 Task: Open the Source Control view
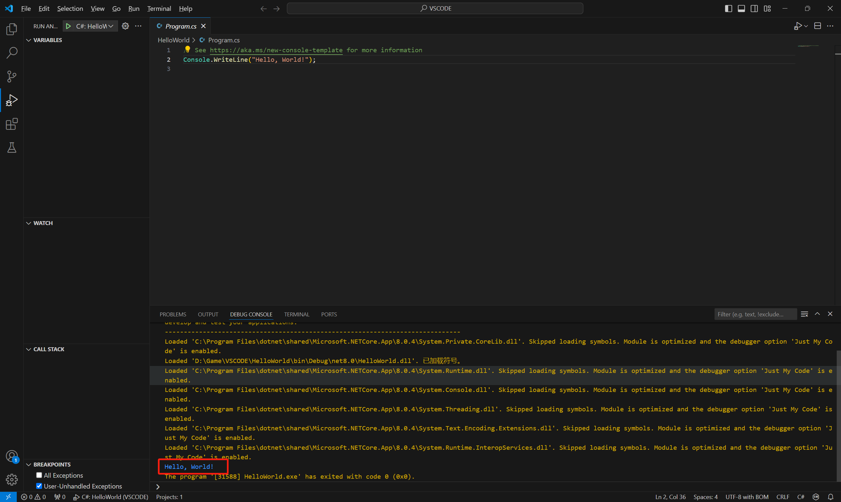click(12, 77)
